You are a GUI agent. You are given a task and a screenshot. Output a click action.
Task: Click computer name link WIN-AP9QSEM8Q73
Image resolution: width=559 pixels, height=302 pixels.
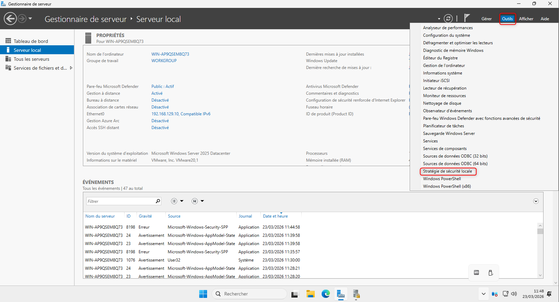pyautogui.click(x=170, y=54)
